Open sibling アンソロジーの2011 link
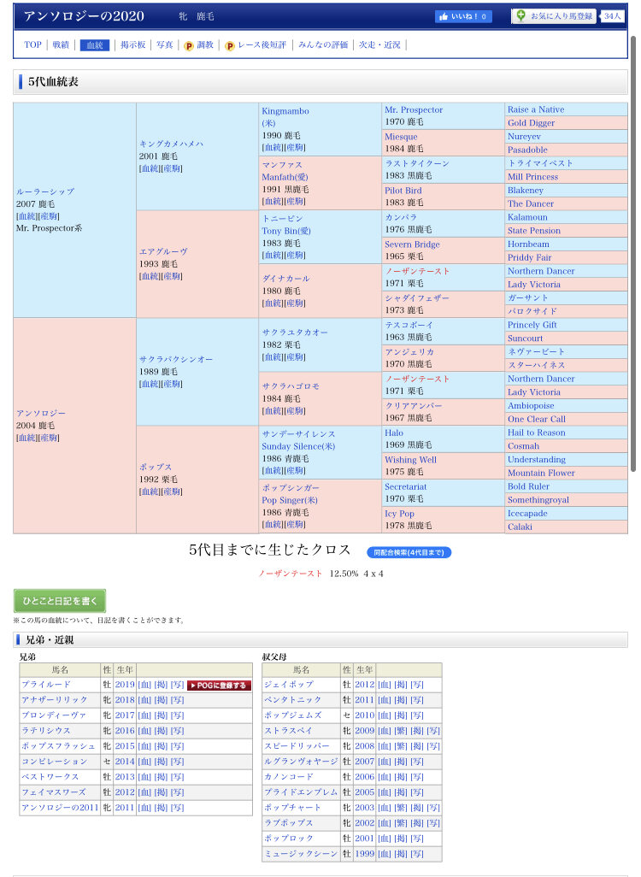Screen dimensions: 641x877 tap(60, 808)
